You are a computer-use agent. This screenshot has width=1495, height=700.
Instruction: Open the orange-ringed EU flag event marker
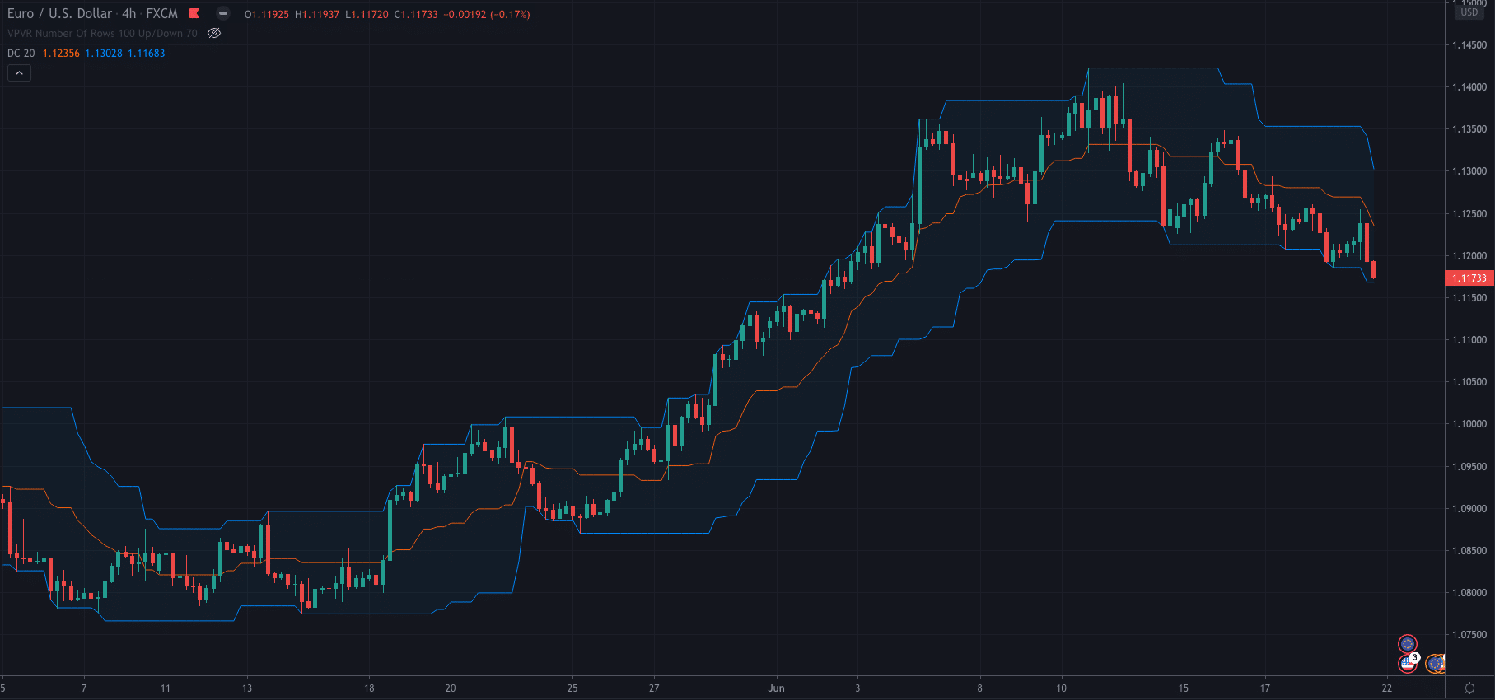pos(1435,663)
